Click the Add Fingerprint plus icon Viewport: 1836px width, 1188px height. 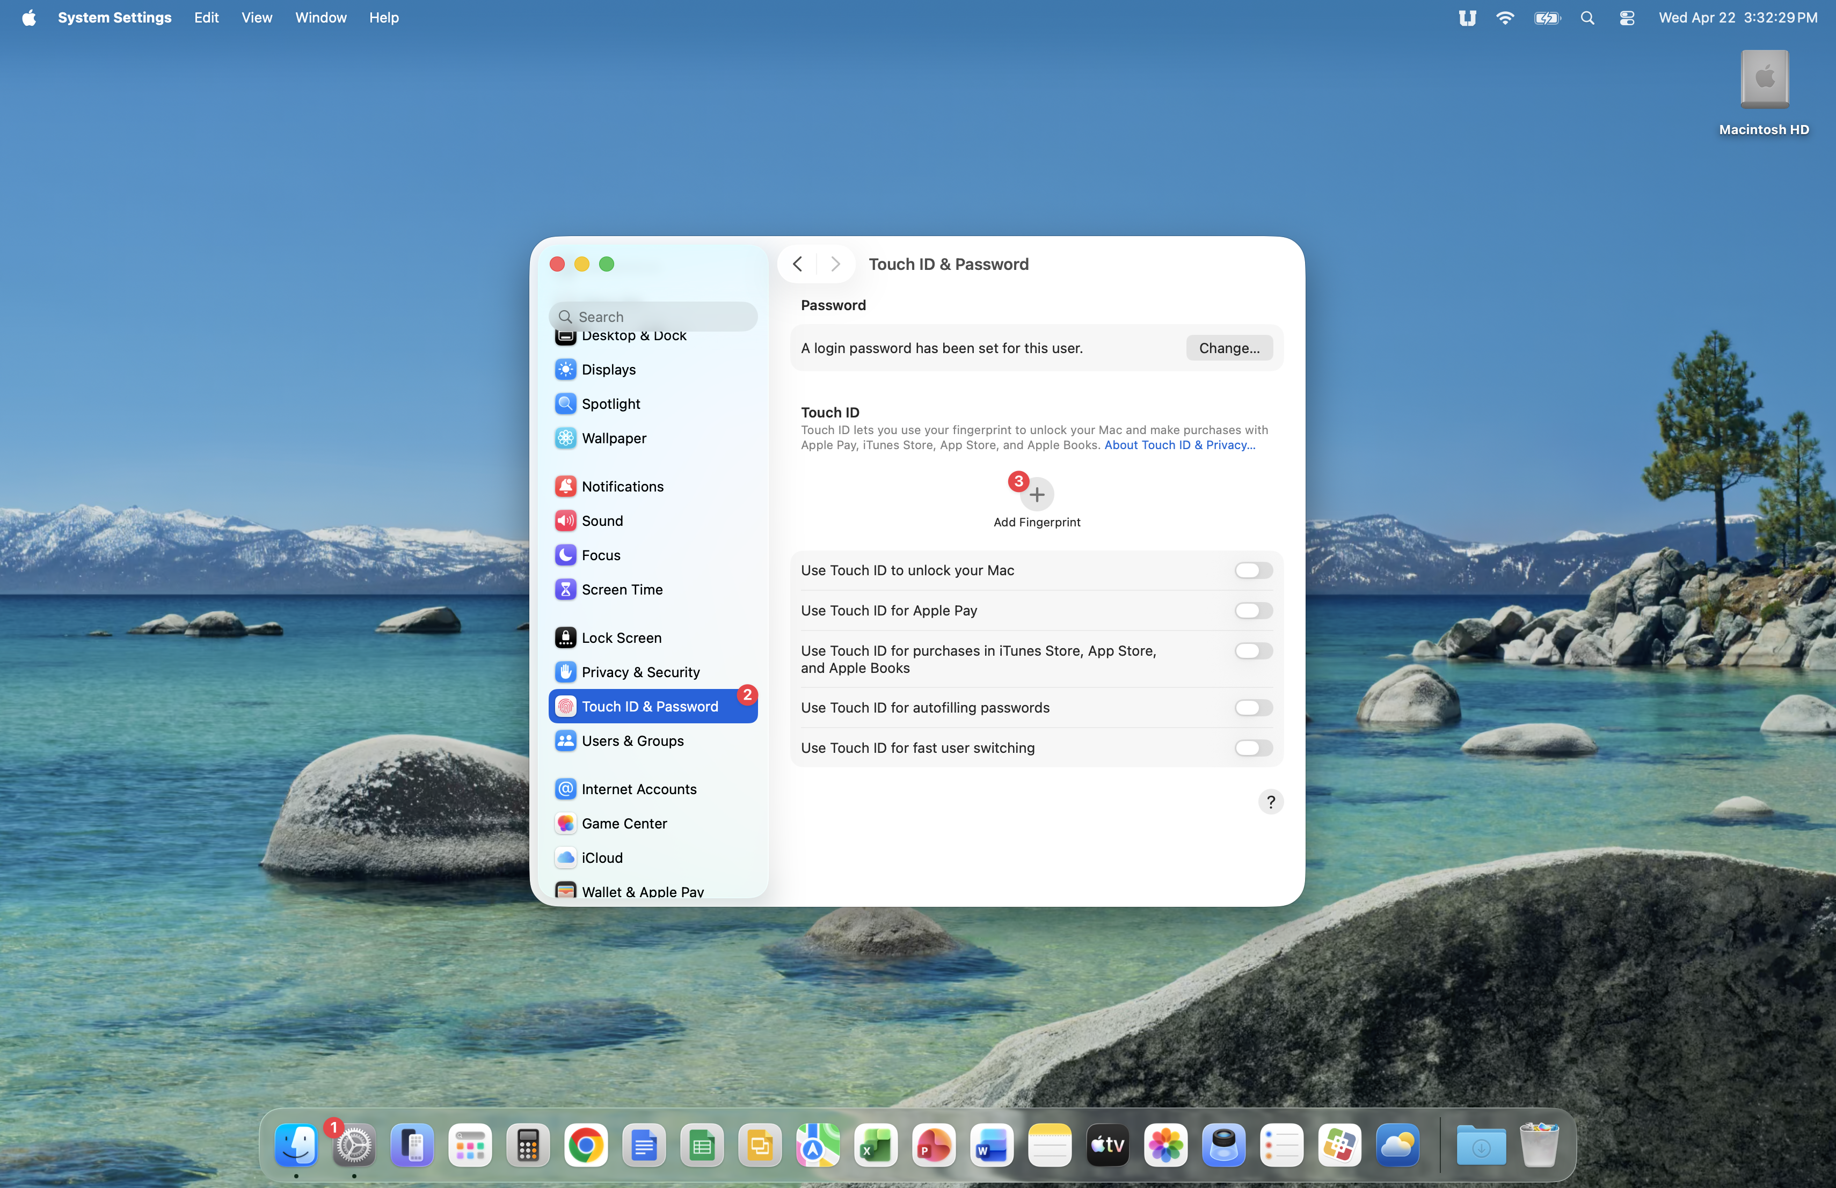(x=1037, y=495)
